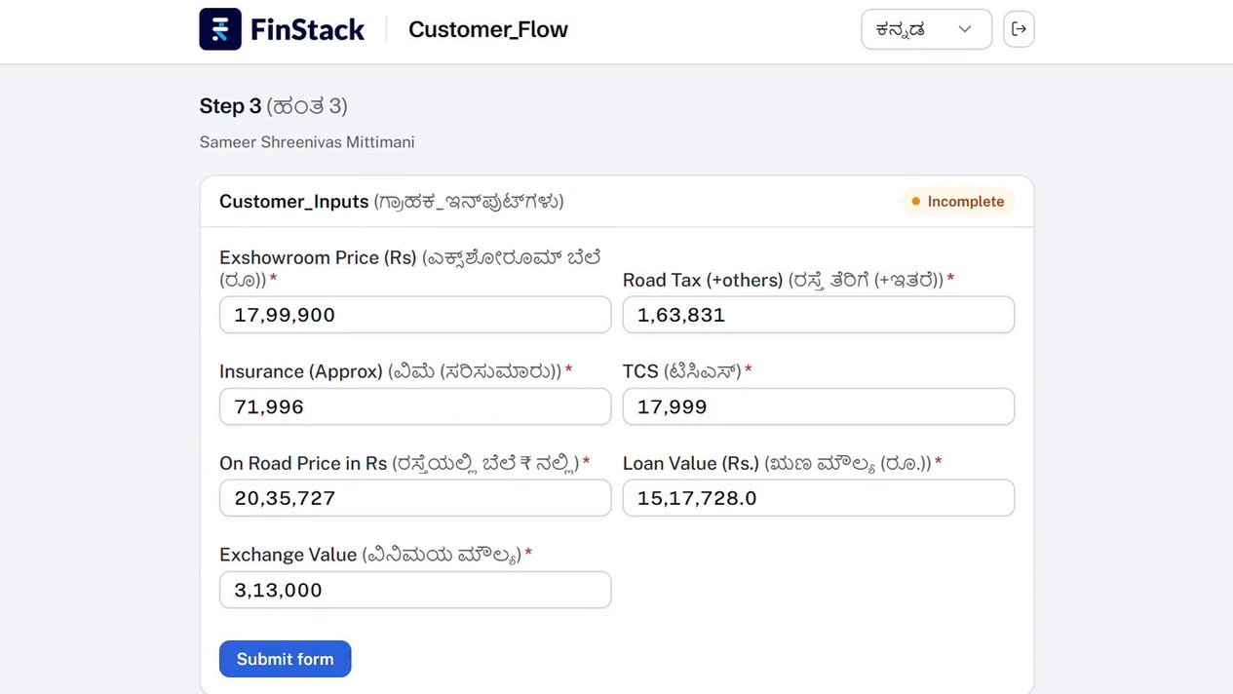The width and height of the screenshot is (1233, 694).
Task: Click the Loan Value (Rs.) input field
Action: (x=819, y=498)
